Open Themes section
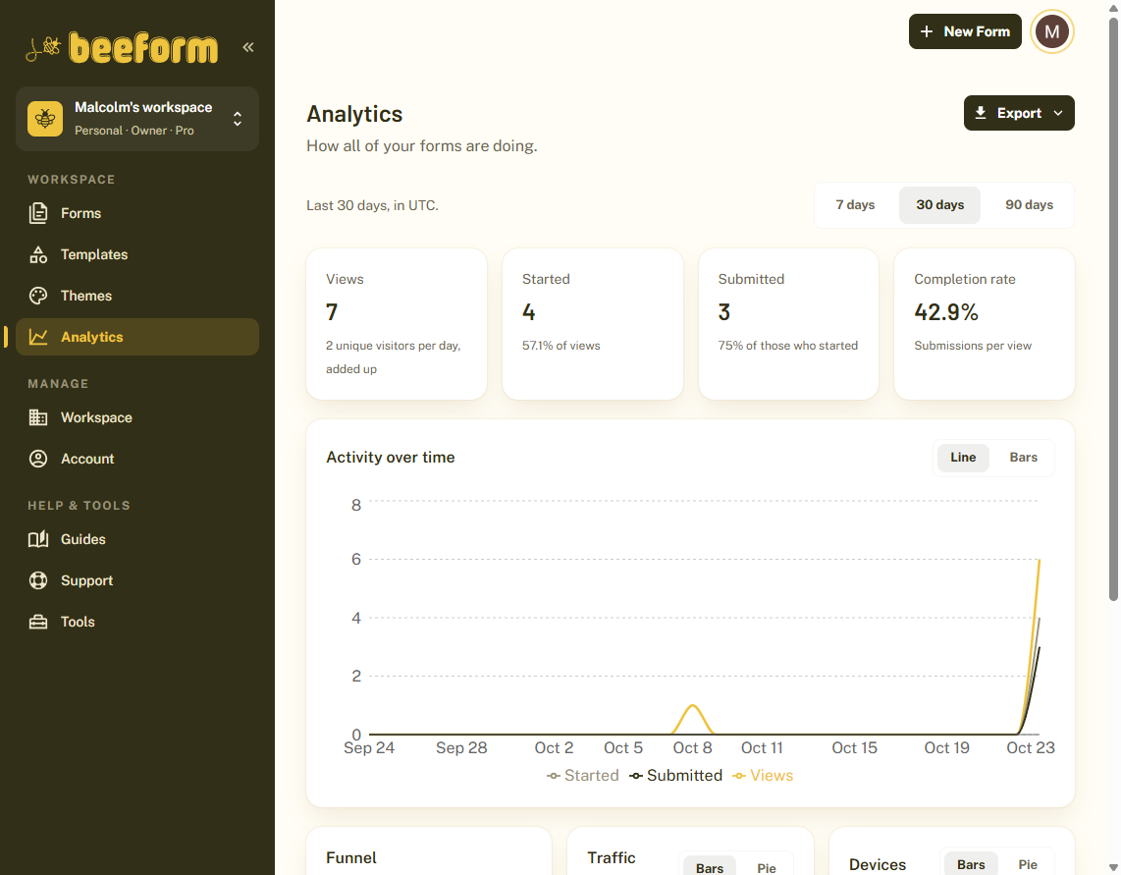1121x875 pixels. click(x=137, y=296)
